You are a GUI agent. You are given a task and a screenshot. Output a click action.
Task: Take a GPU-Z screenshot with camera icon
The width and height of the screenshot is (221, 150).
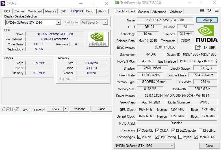coord(202,10)
